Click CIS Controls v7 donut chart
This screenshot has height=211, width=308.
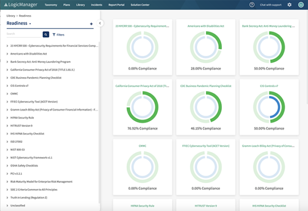coord(269,107)
